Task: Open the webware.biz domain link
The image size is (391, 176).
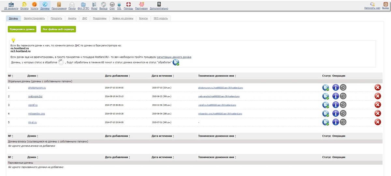Action: coord(36,96)
